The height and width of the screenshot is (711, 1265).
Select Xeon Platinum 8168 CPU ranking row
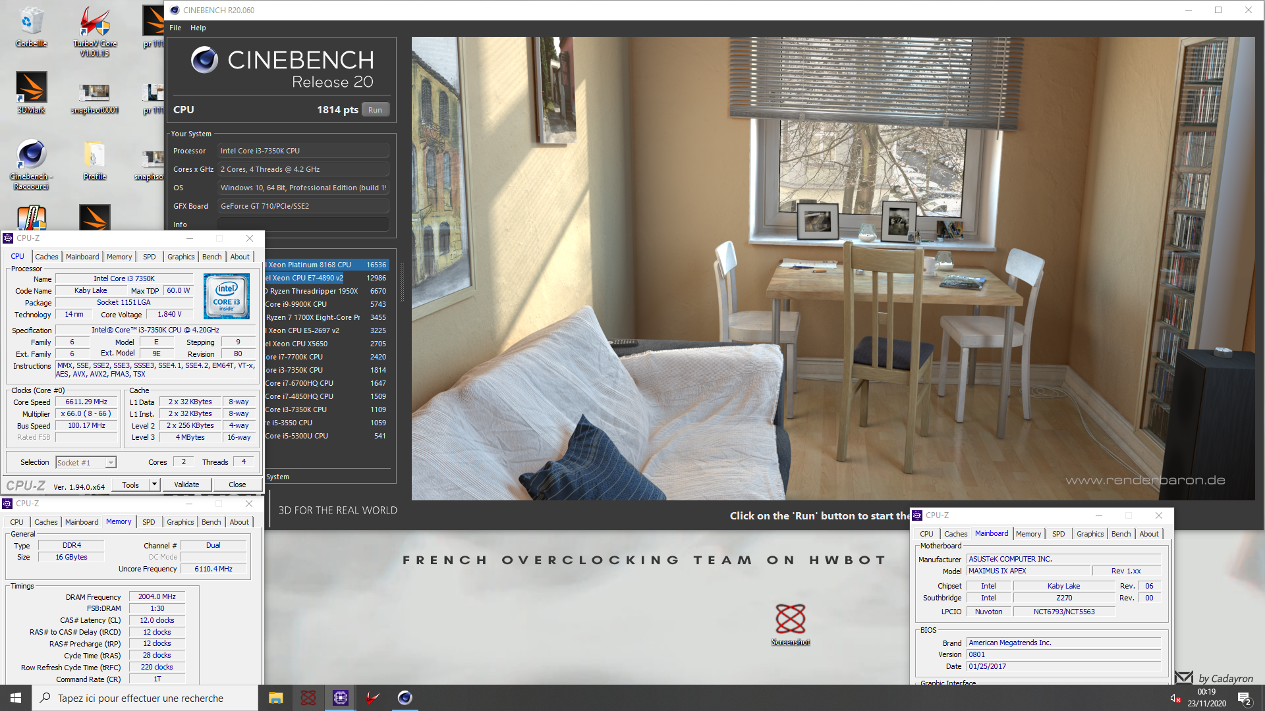pyautogui.click(x=327, y=265)
